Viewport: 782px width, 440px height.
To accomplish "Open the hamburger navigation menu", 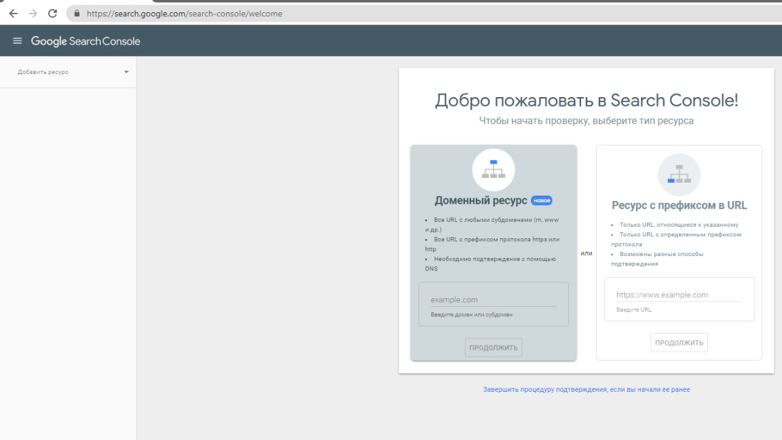I will click(18, 41).
